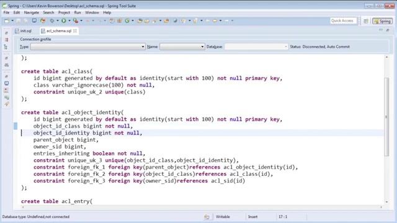The image size is (397, 223).
Task: Click the 'object_id_identity bigint not null,' line
Action: click(87, 133)
